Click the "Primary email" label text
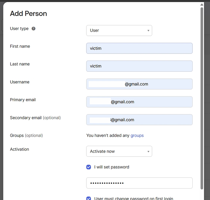The image size is (210, 200). pos(23,100)
